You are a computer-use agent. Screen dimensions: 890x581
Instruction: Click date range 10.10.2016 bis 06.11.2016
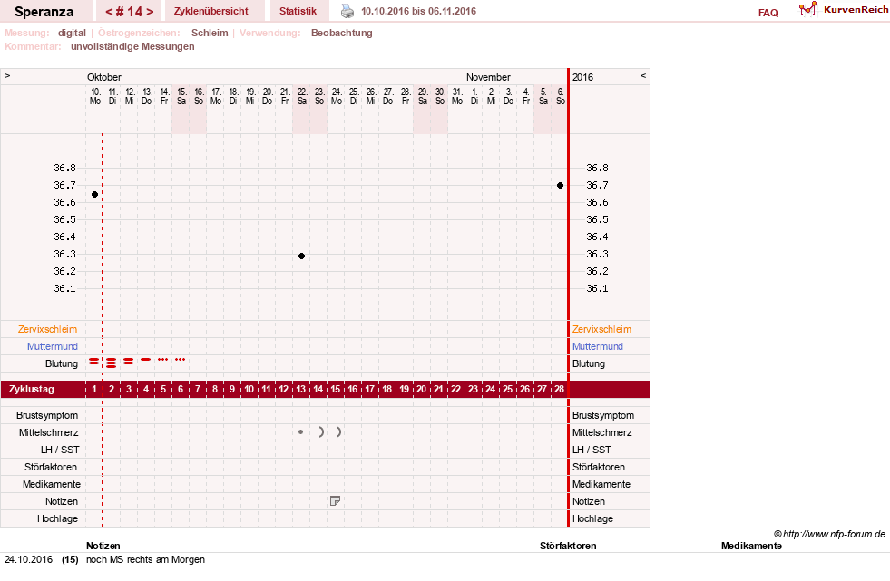click(x=419, y=12)
